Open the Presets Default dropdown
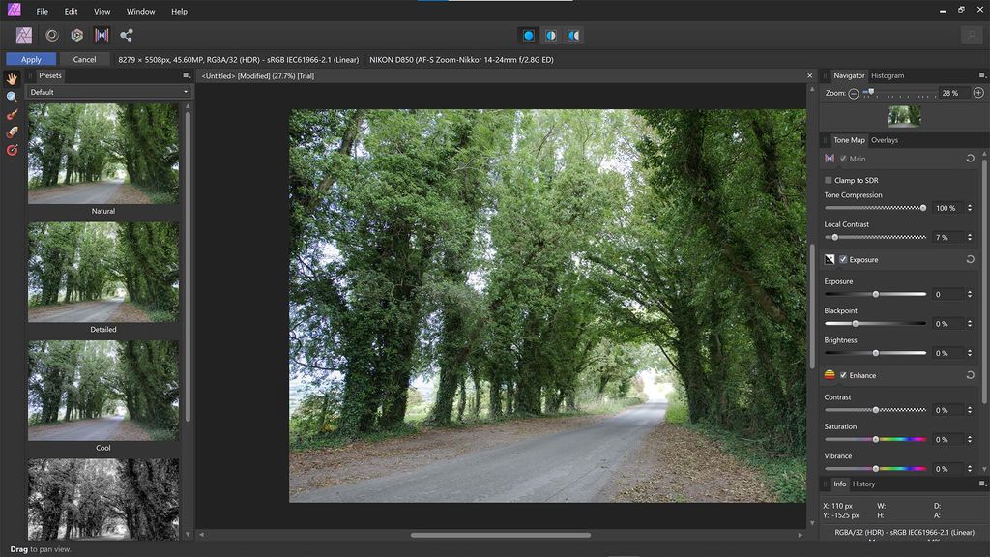Image resolution: width=990 pixels, height=557 pixels. pos(108,92)
